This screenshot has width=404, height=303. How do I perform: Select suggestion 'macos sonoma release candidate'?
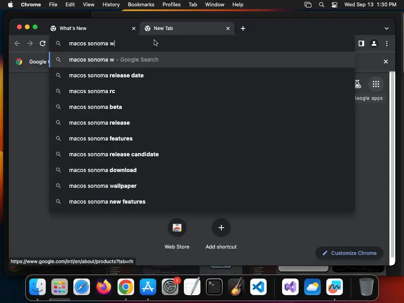(x=202, y=154)
